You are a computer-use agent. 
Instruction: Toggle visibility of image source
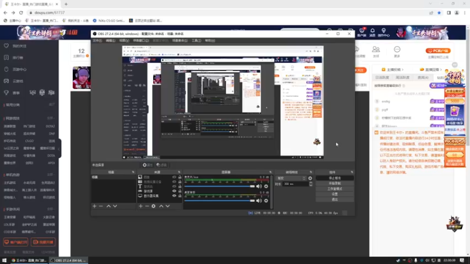pos(174,177)
